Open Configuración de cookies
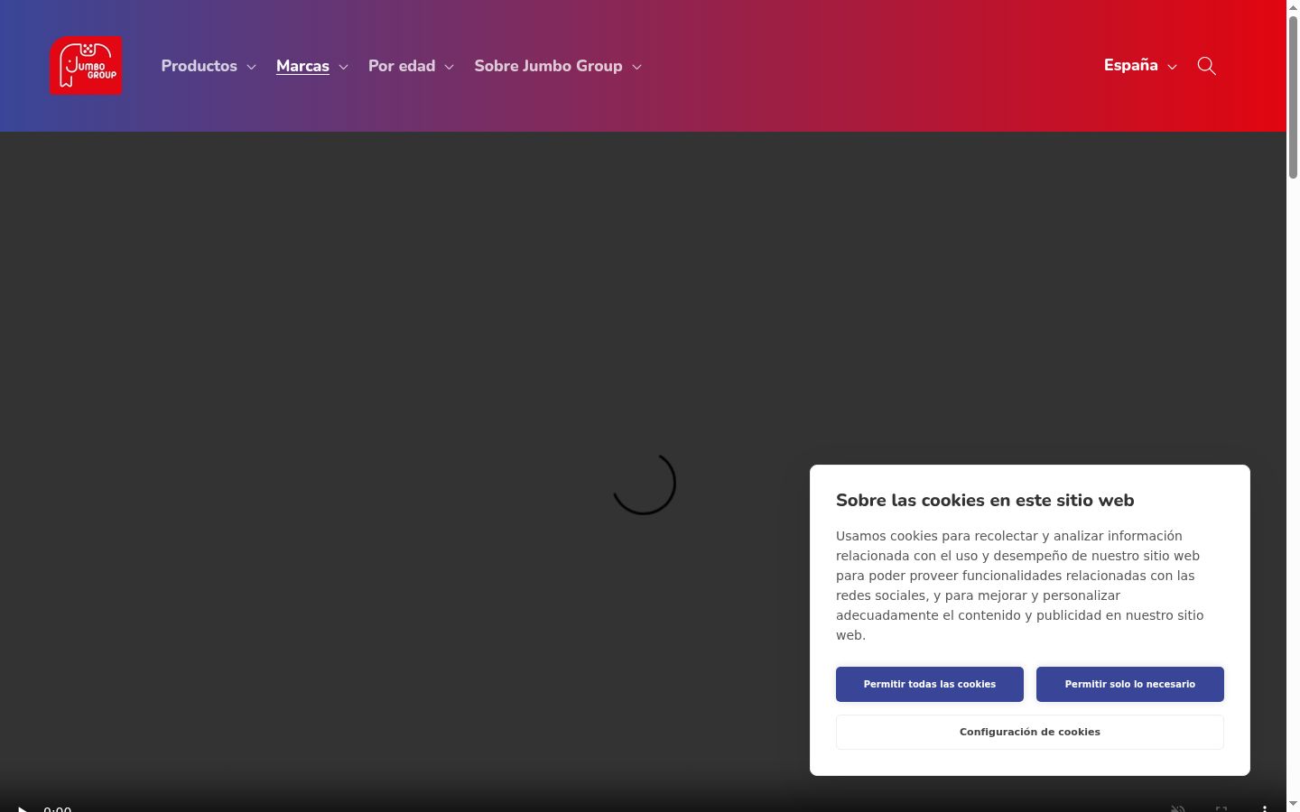The width and height of the screenshot is (1300, 812). tap(1030, 732)
